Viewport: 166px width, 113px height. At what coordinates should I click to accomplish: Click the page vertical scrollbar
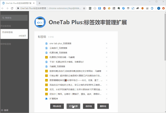pos(165,37)
